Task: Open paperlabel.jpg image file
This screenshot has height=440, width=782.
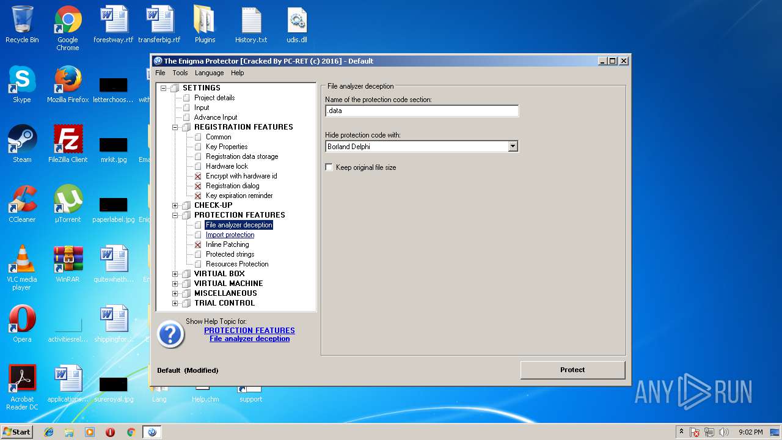Action: pyautogui.click(x=114, y=210)
